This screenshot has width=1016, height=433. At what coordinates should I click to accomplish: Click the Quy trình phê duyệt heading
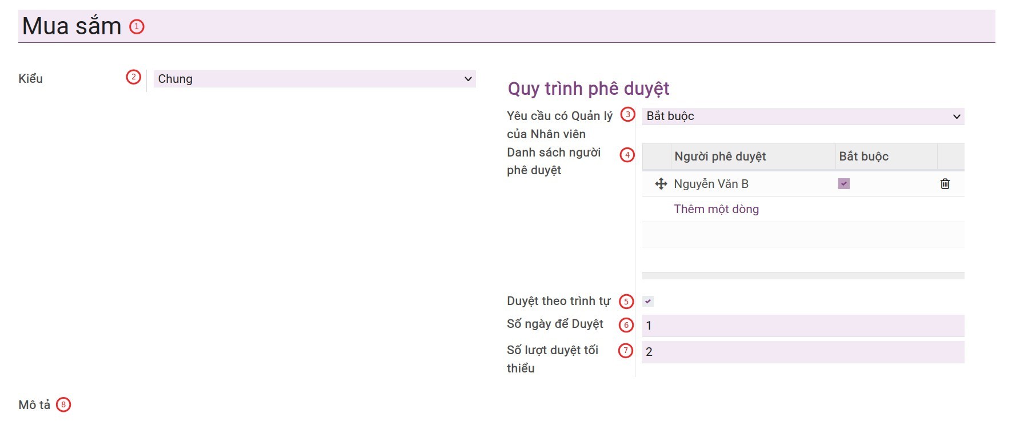pyautogui.click(x=589, y=89)
